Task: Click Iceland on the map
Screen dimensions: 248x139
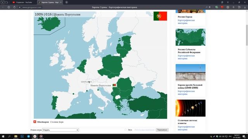Action: tap(50, 24)
